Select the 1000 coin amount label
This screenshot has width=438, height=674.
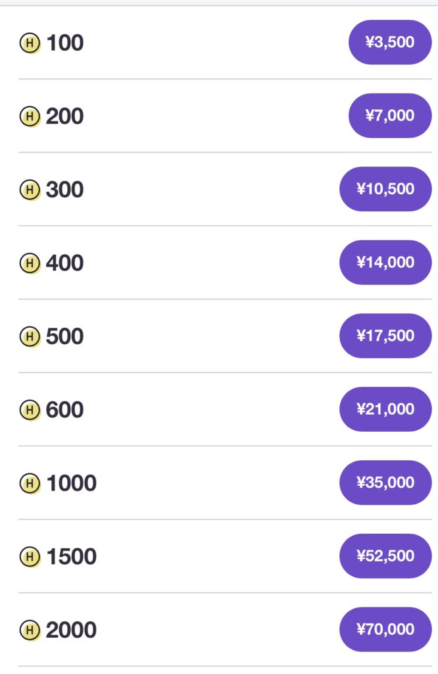click(71, 484)
